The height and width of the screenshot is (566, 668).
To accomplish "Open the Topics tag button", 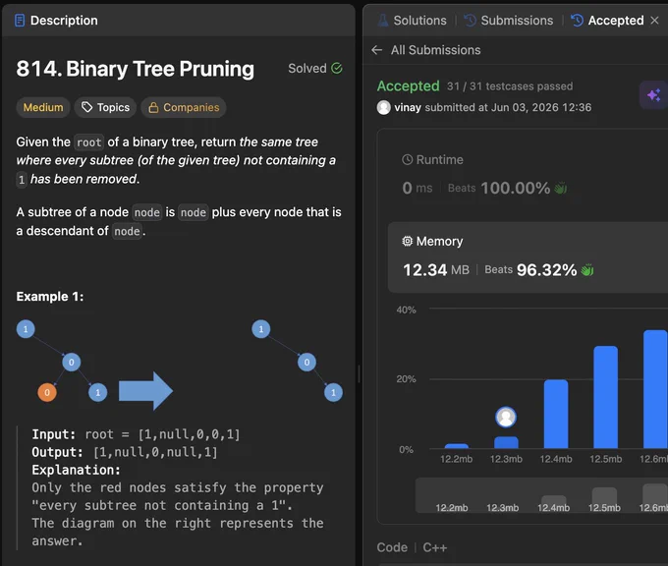I will (105, 107).
